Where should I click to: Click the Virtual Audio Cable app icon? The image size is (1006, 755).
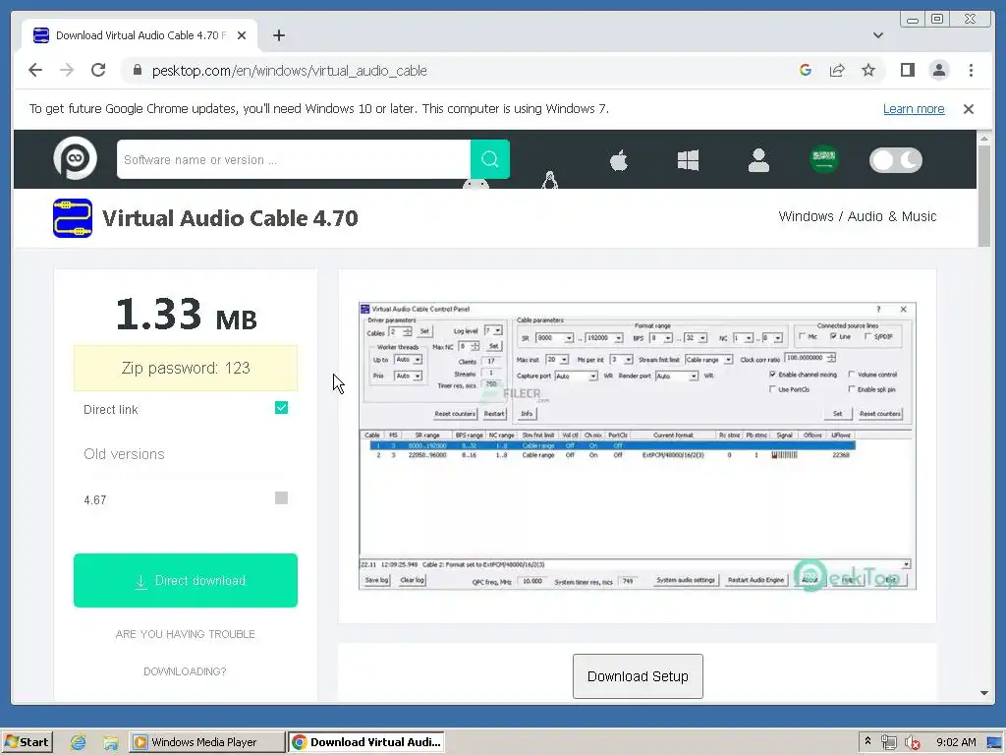point(73,218)
